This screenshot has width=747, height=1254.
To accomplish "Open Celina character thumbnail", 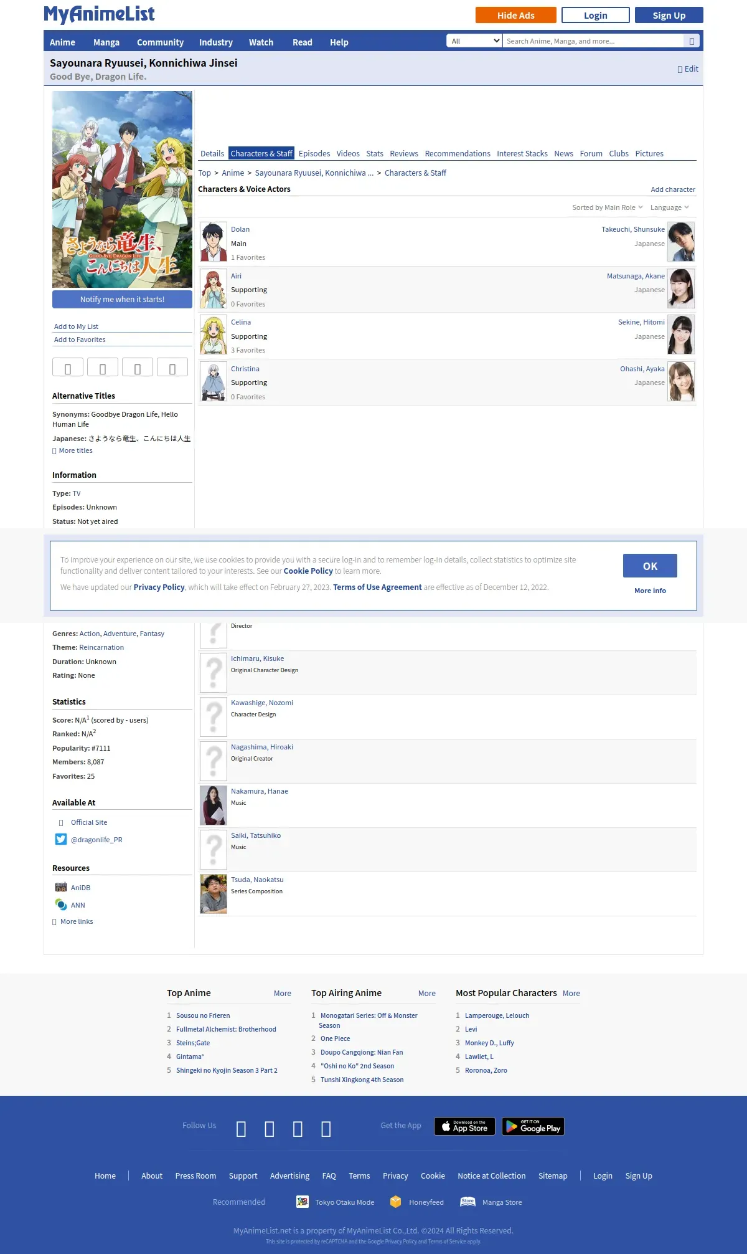I will 214,335.
